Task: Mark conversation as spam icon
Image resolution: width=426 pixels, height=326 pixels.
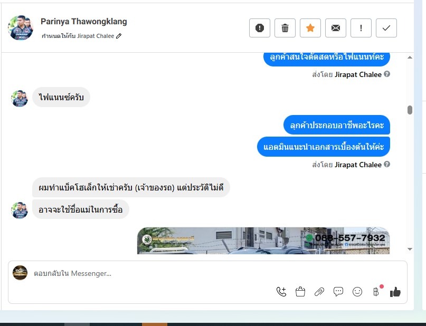Action: [260, 28]
